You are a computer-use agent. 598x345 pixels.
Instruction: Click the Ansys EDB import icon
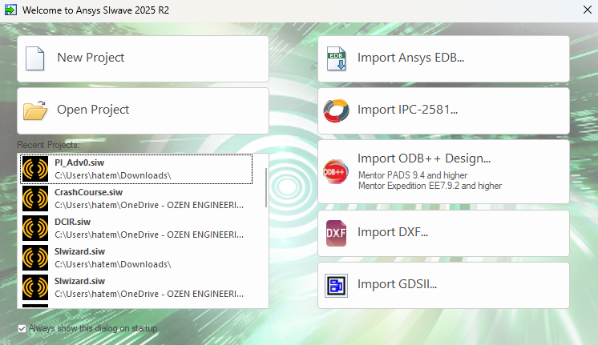(x=336, y=58)
